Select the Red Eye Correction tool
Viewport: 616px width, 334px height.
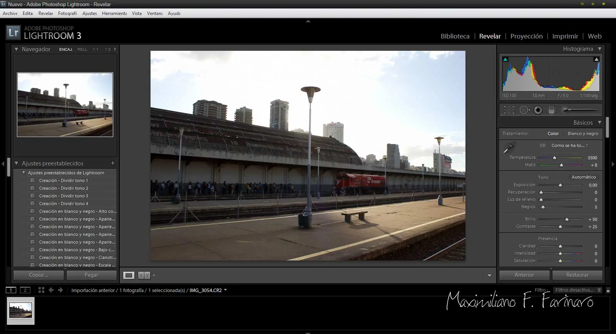[538, 110]
